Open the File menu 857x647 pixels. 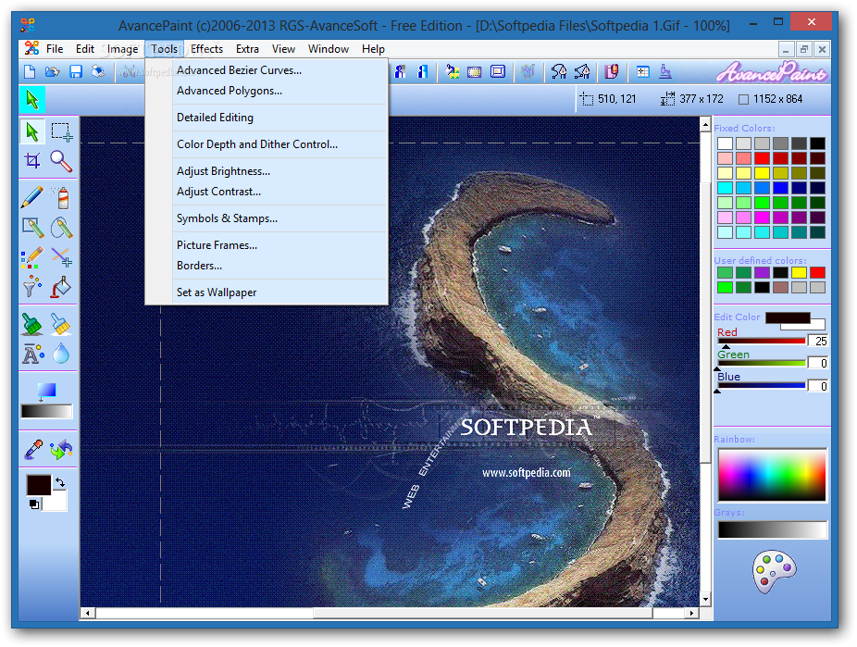pyautogui.click(x=54, y=49)
